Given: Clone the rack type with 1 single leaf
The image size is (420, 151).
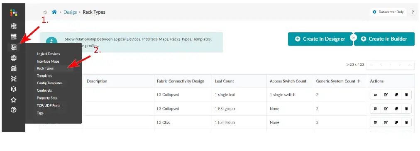Looking at the screenshot, I should [x=396, y=95].
